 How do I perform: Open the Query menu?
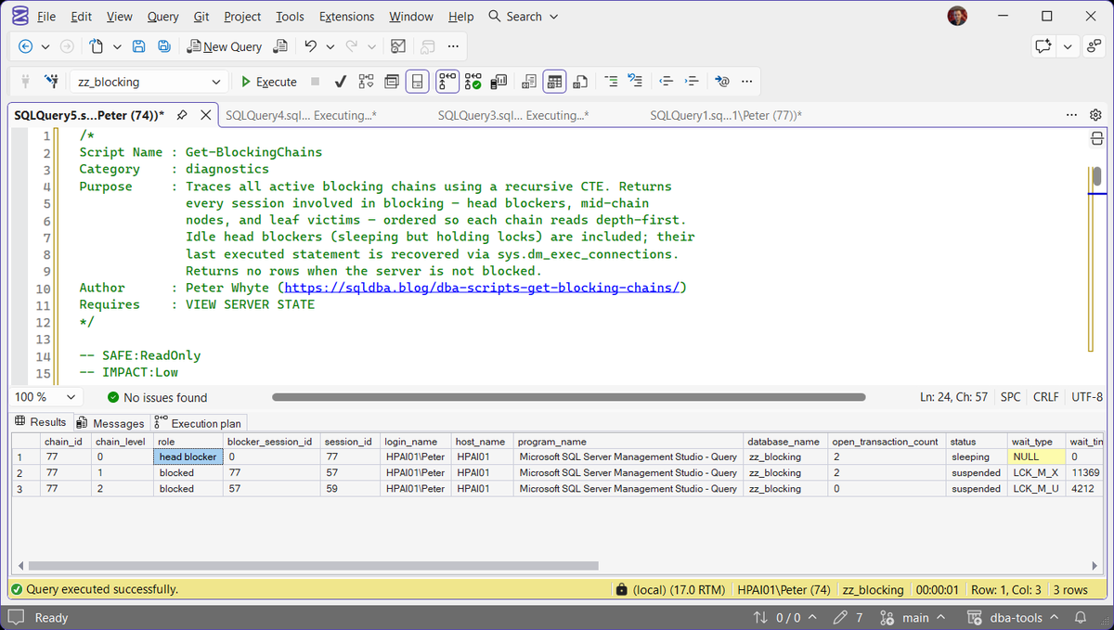(x=163, y=17)
